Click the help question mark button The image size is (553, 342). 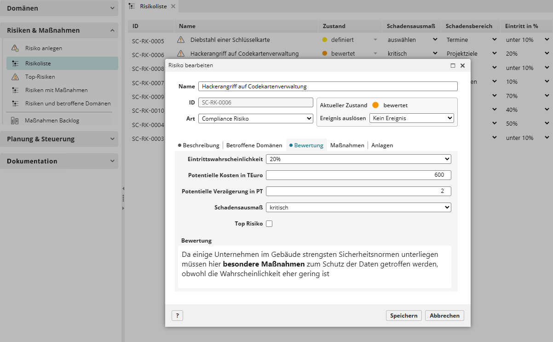pyautogui.click(x=177, y=315)
